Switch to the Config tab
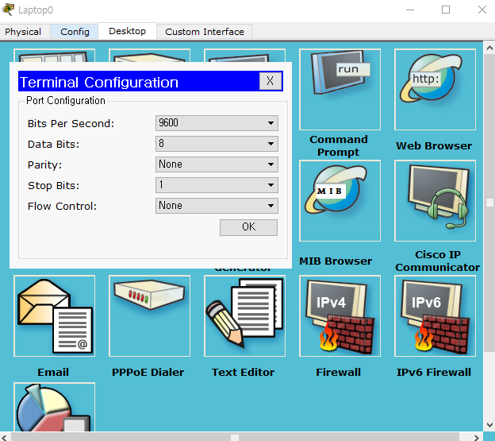The height and width of the screenshot is (441, 495). [75, 32]
